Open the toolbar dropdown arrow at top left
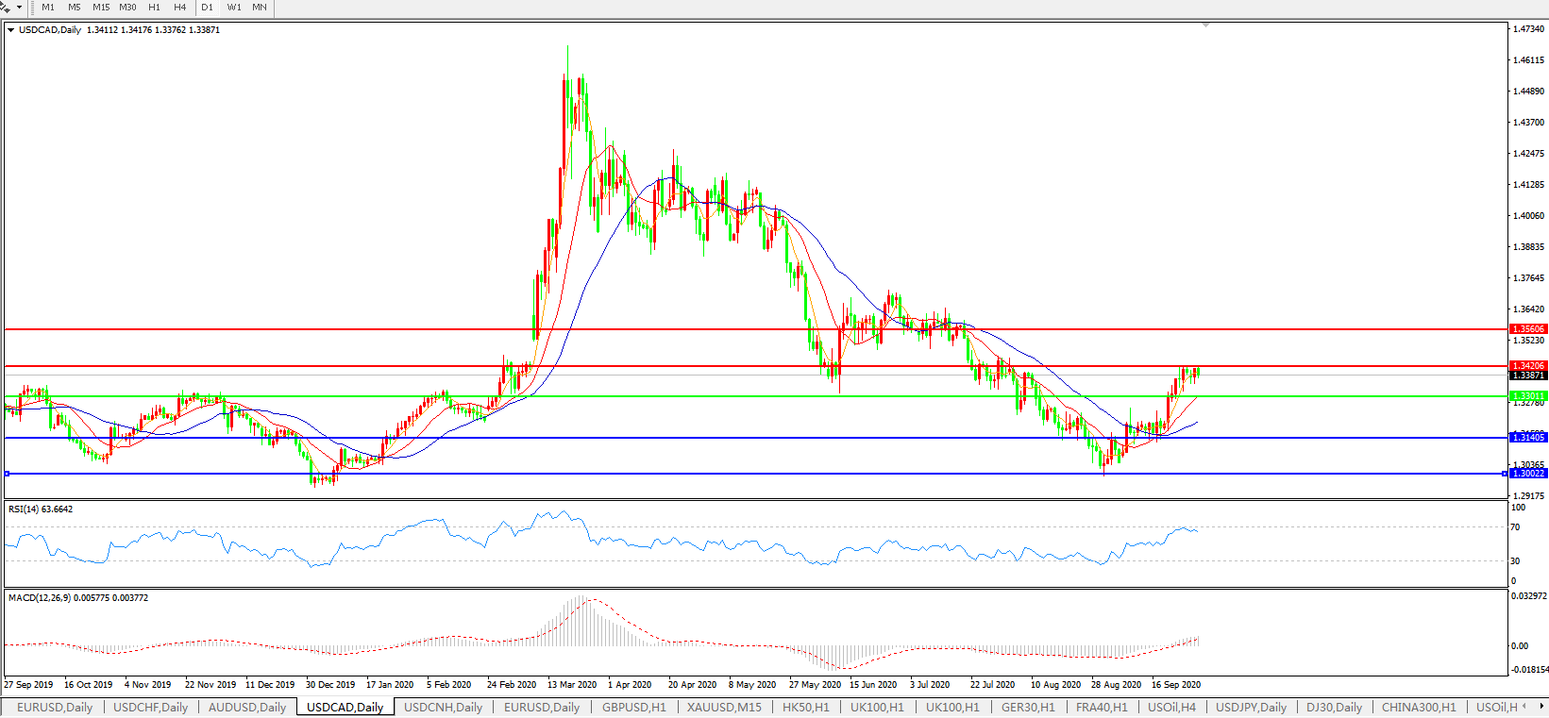Viewport: 1549px width, 718px height. pyautogui.click(x=19, y=8)
